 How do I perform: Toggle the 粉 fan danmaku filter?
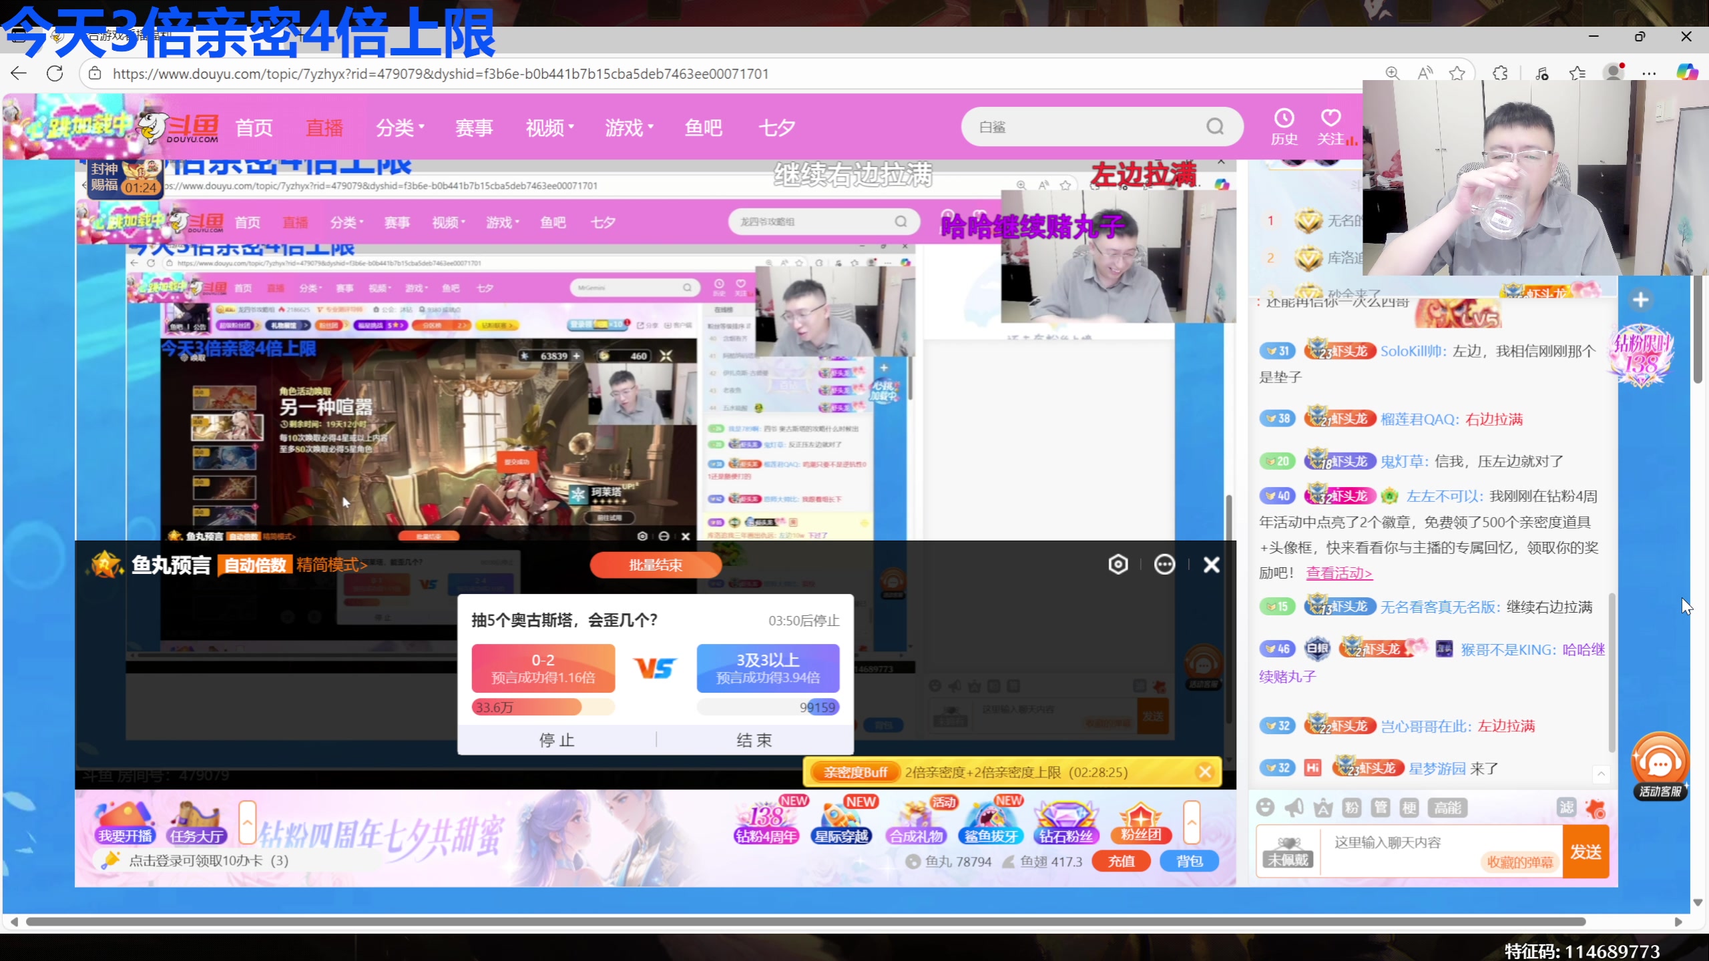click(x=1352, y=808)
